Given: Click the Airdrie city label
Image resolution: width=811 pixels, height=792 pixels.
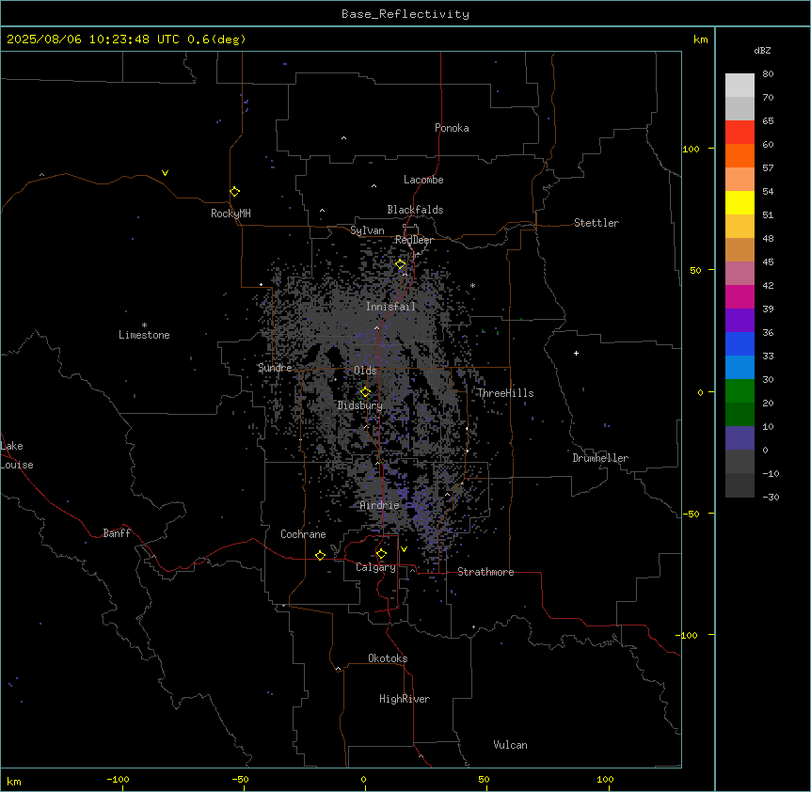Looking at the screenshot, I should (x=380, y=505).
